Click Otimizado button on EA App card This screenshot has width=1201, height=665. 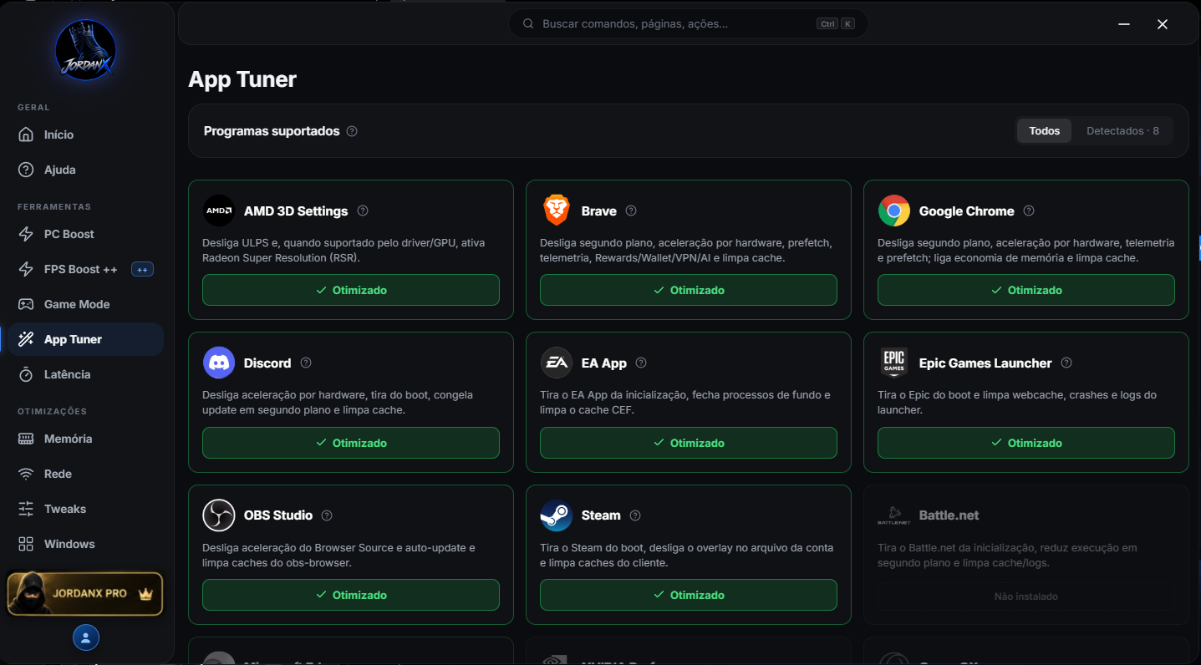pos(689,443)
